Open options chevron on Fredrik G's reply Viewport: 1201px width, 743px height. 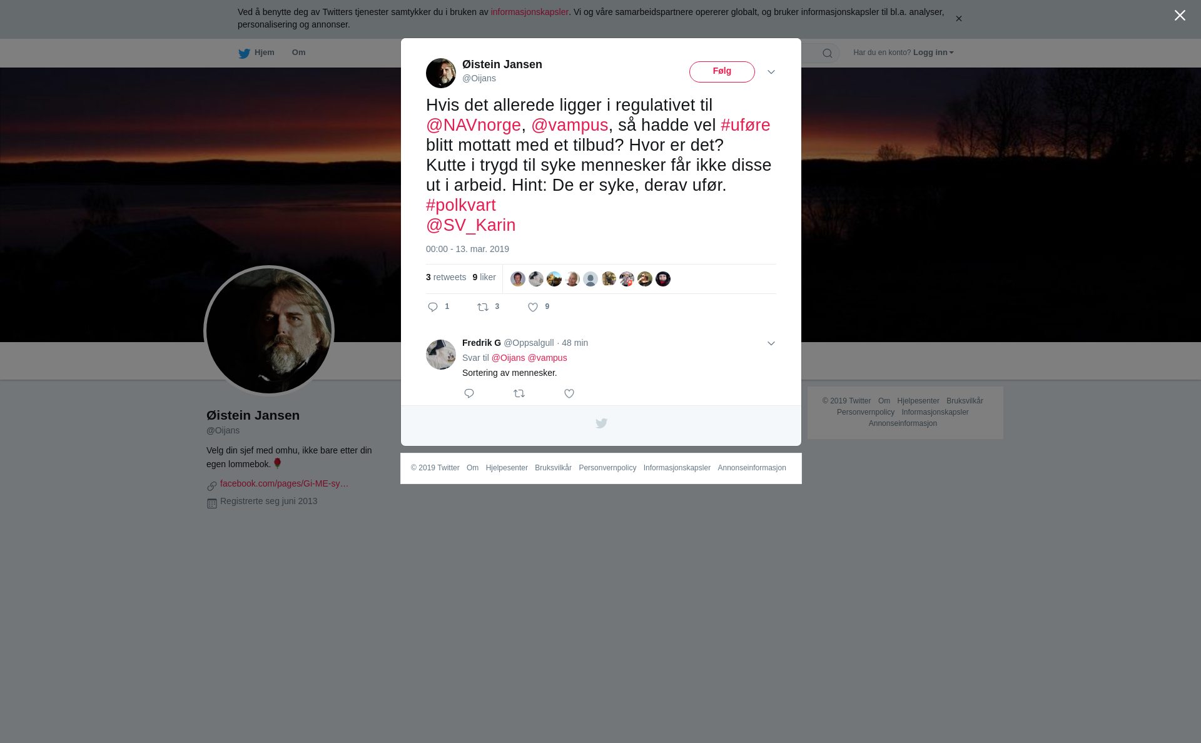tap(771, 343)
